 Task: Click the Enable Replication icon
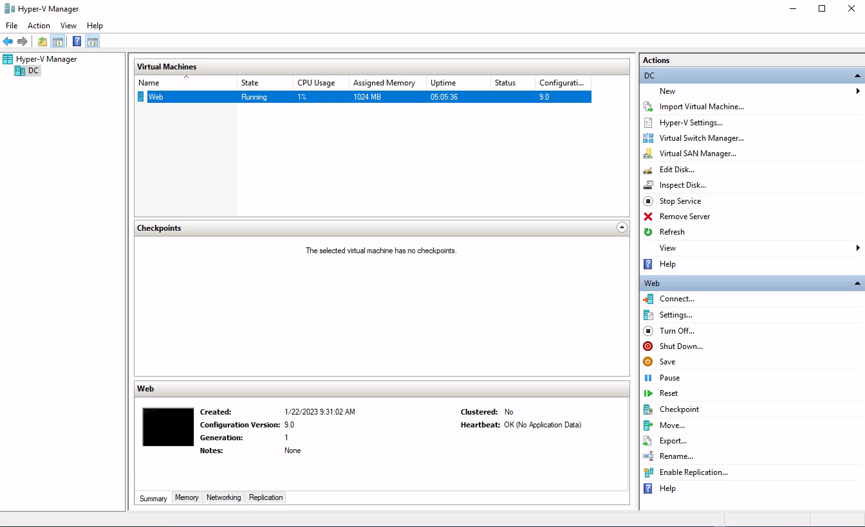point(648,472)
